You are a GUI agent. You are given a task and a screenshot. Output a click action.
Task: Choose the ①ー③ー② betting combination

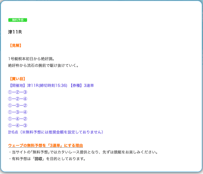pos(17,105)
